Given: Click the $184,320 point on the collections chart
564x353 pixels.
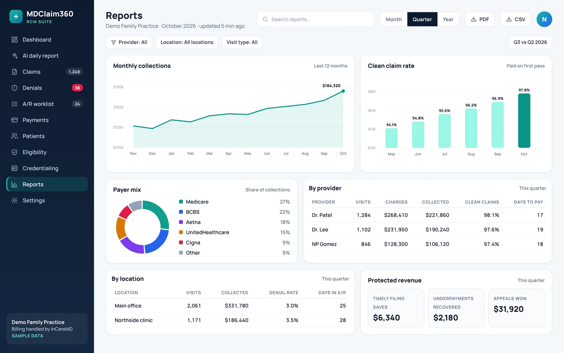Looking at the screenshot, I should [x=343, y=91].
